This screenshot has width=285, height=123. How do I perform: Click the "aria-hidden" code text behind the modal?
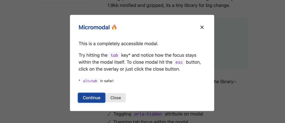tap(148, 114)
